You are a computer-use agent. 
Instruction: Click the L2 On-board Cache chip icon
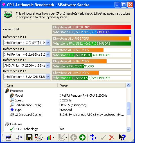coord(12,115)
